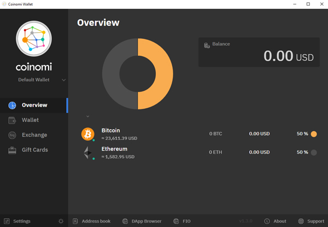Click the Balance coins icon

[207, 45]
